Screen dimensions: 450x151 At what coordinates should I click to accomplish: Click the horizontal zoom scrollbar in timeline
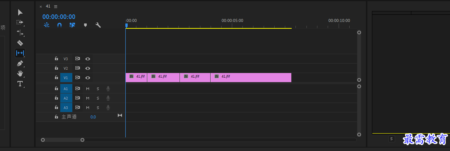click(x=62, y=140)
